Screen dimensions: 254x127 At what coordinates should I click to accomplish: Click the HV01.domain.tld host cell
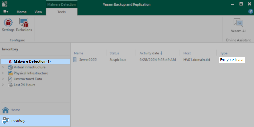coord(197,60)
